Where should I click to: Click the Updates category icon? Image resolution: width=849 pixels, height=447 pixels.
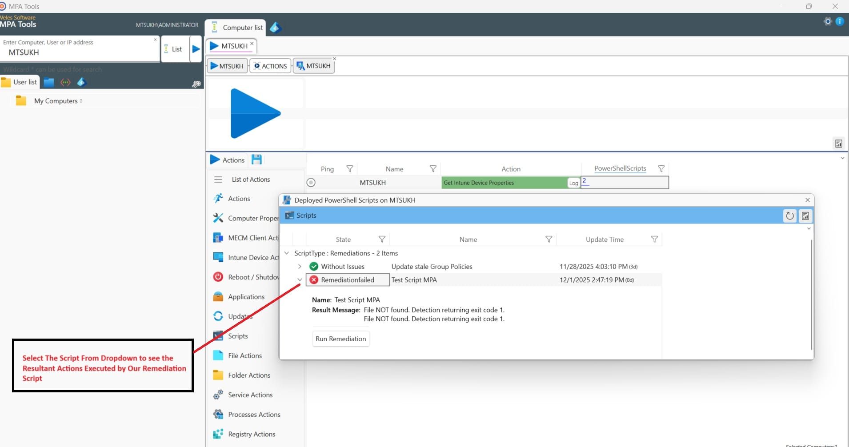click(x=218, y=316)
